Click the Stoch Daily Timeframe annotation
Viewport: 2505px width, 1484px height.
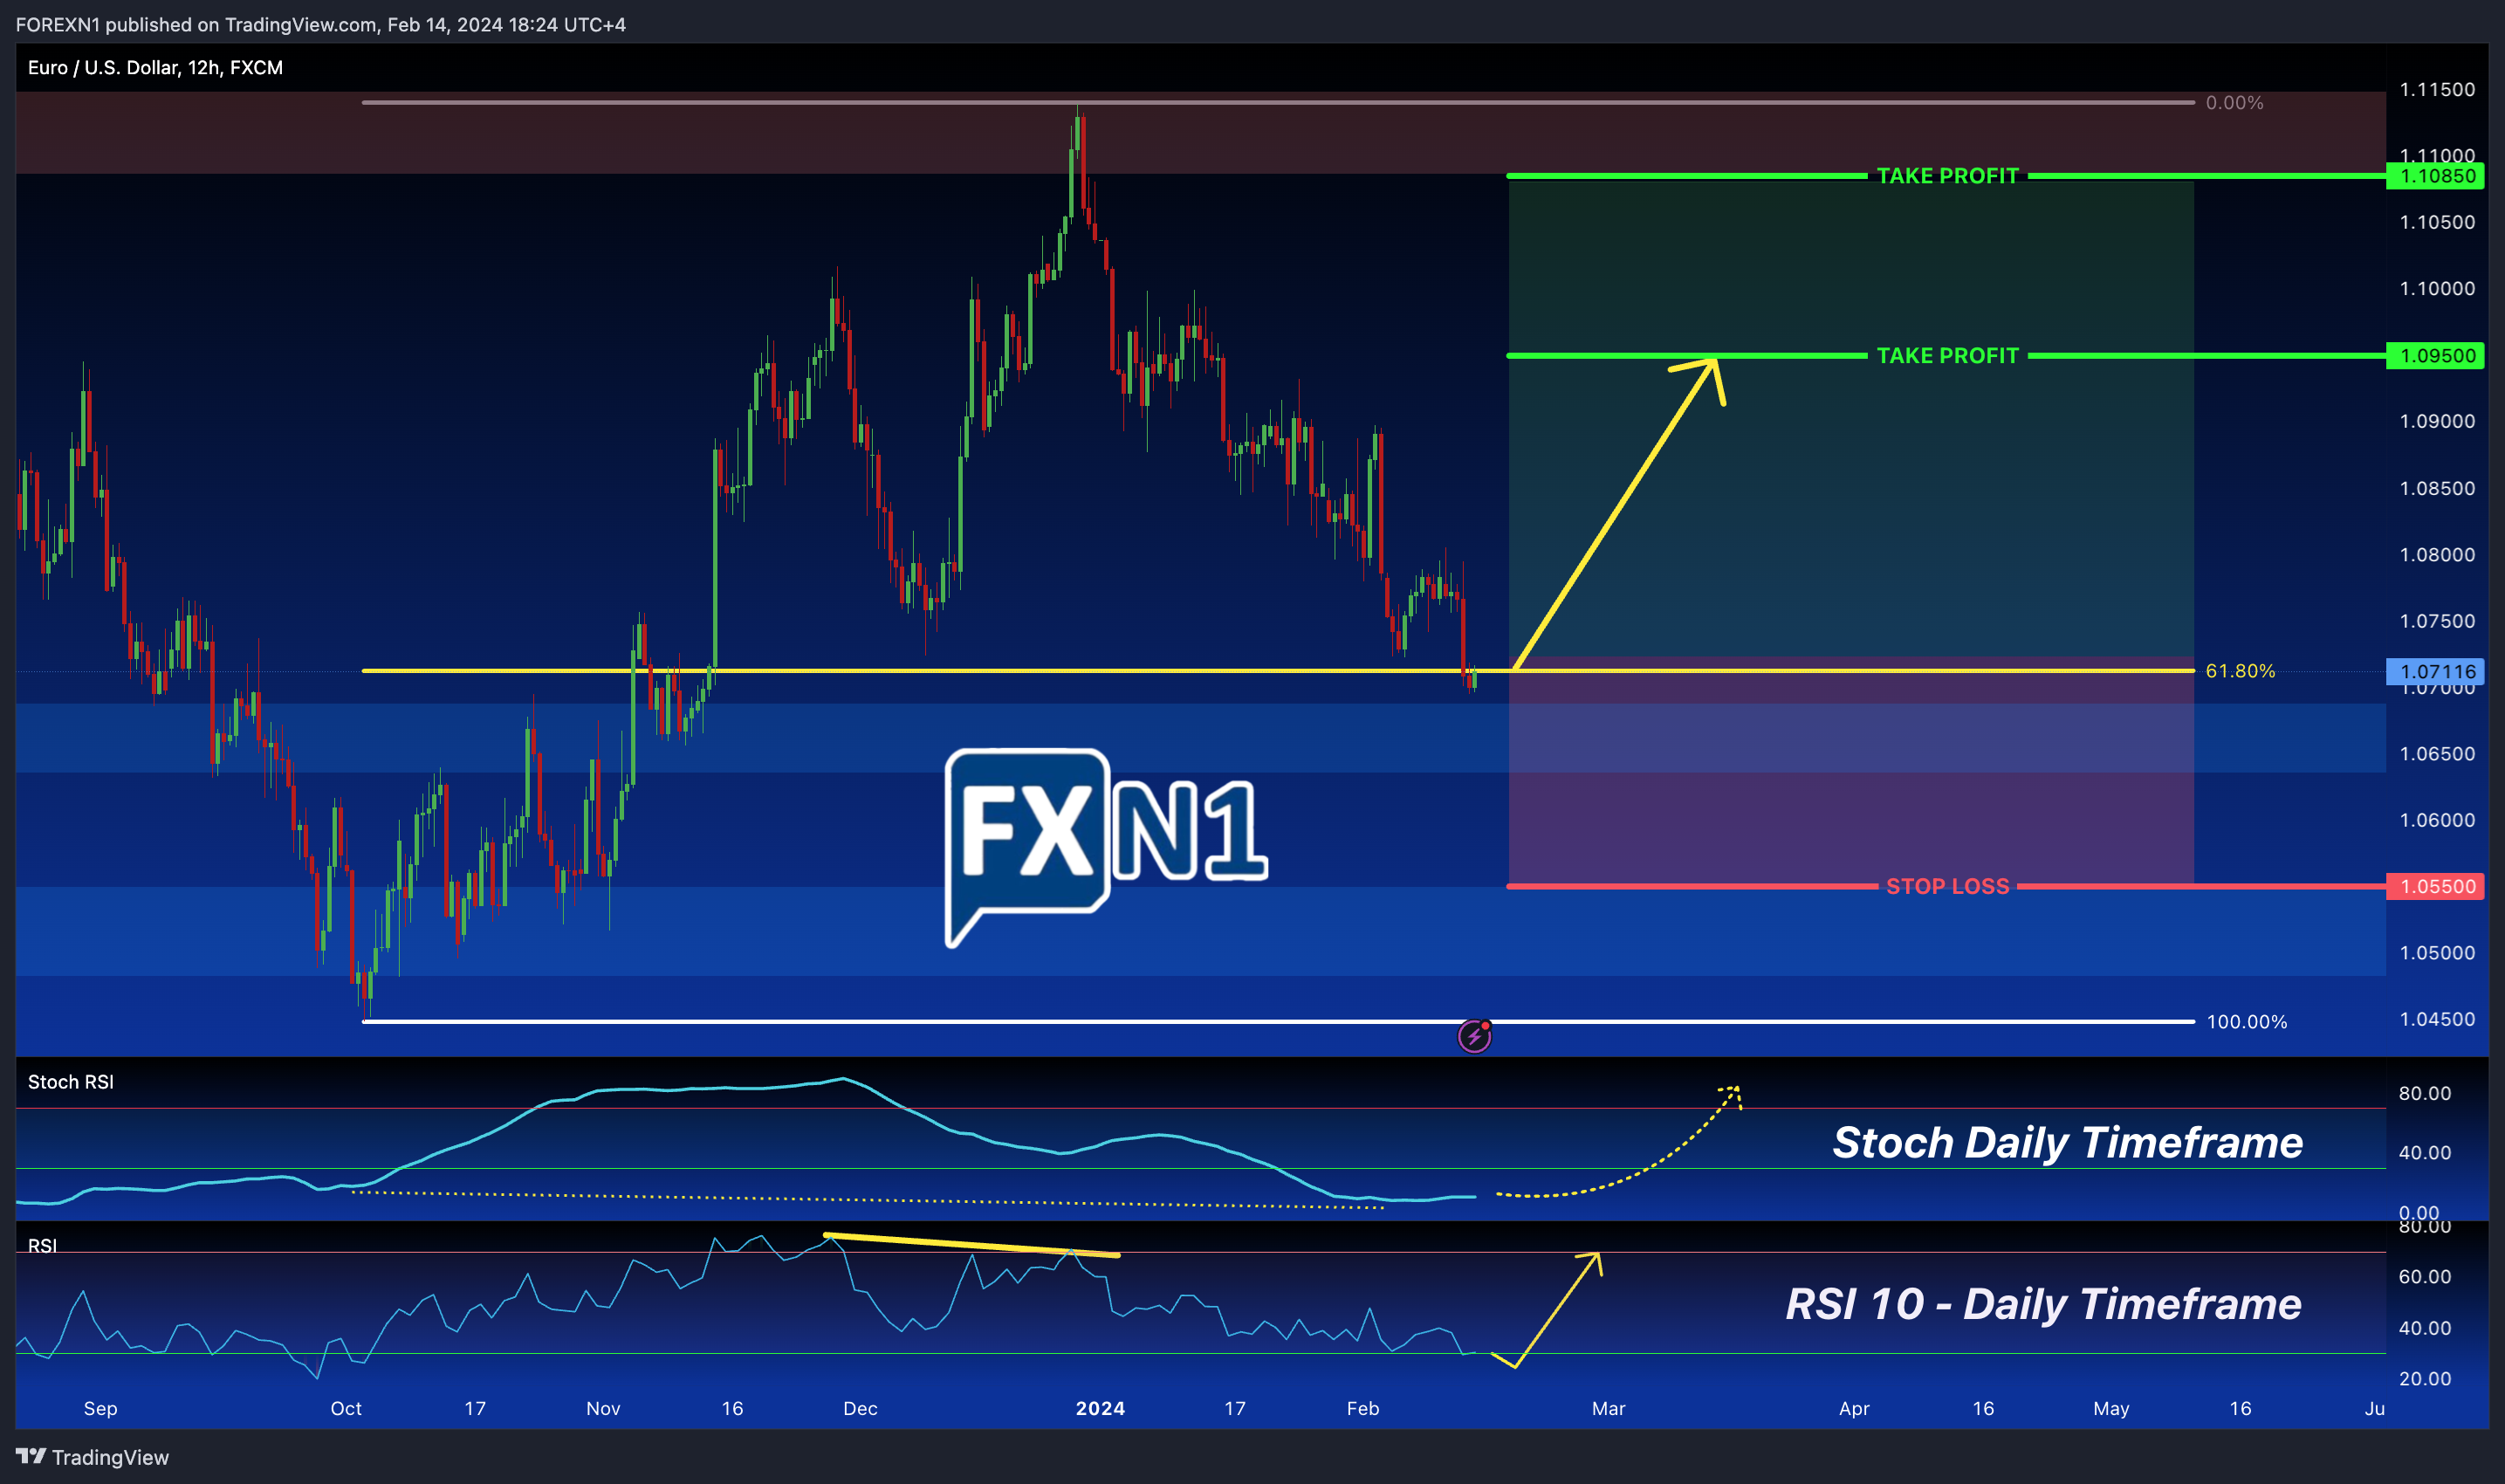pyautogui.click(x=2067, y=1142)
